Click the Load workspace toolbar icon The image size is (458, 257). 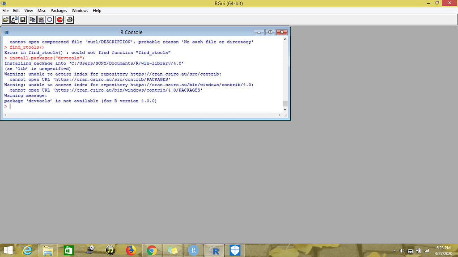click(13, 20)
